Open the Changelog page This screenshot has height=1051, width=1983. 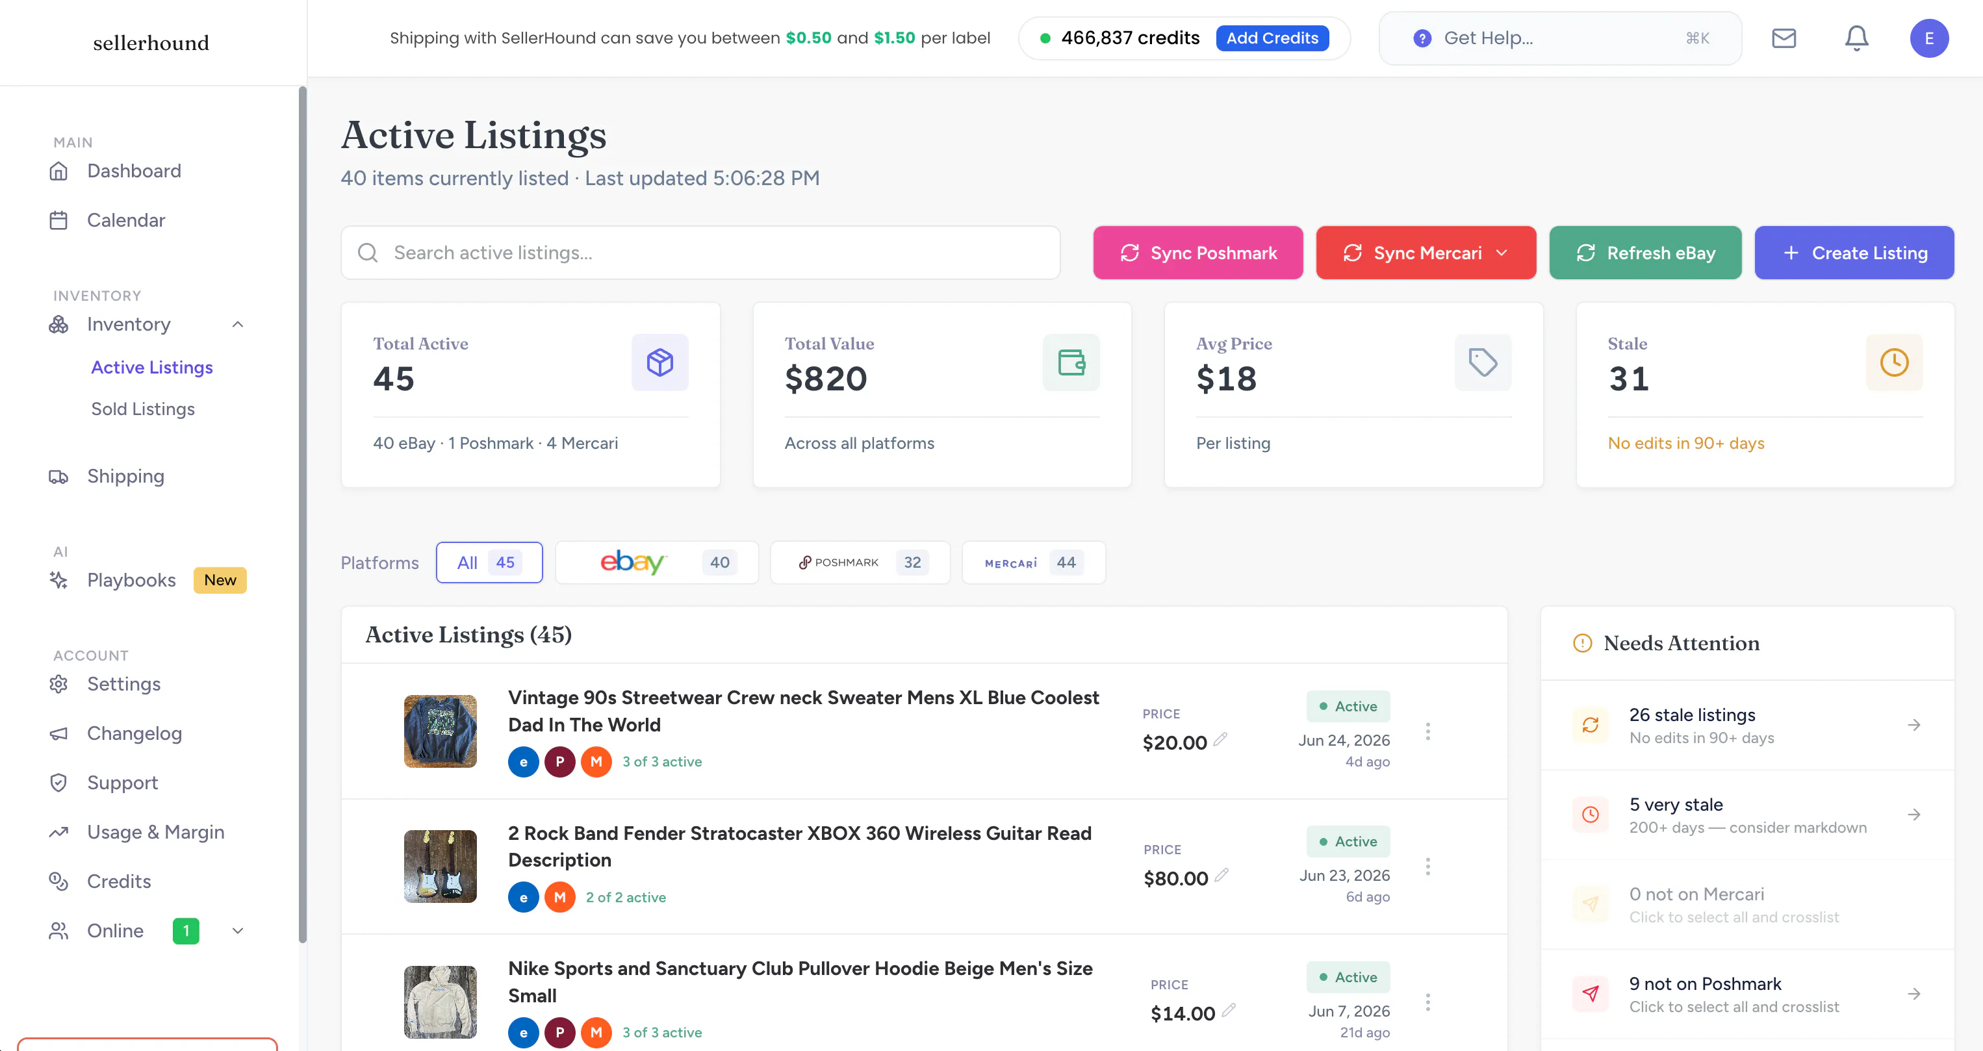(x=134, y=733)
